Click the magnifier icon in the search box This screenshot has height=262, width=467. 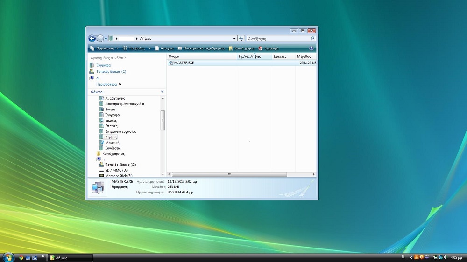(312, 38)
